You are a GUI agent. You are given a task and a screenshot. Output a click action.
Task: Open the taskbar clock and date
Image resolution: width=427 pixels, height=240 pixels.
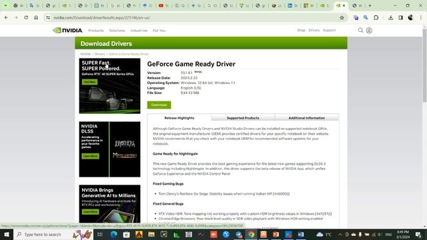pos(403,234)
